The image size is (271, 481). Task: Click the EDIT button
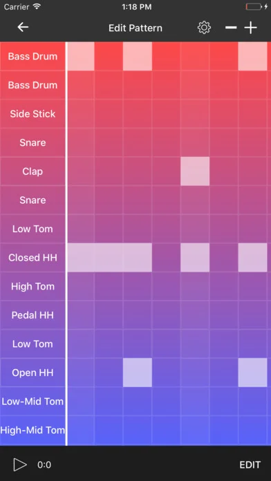click(250, 464)
